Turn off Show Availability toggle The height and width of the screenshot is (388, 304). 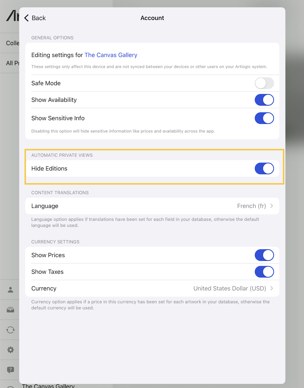[x=264, y=100]
